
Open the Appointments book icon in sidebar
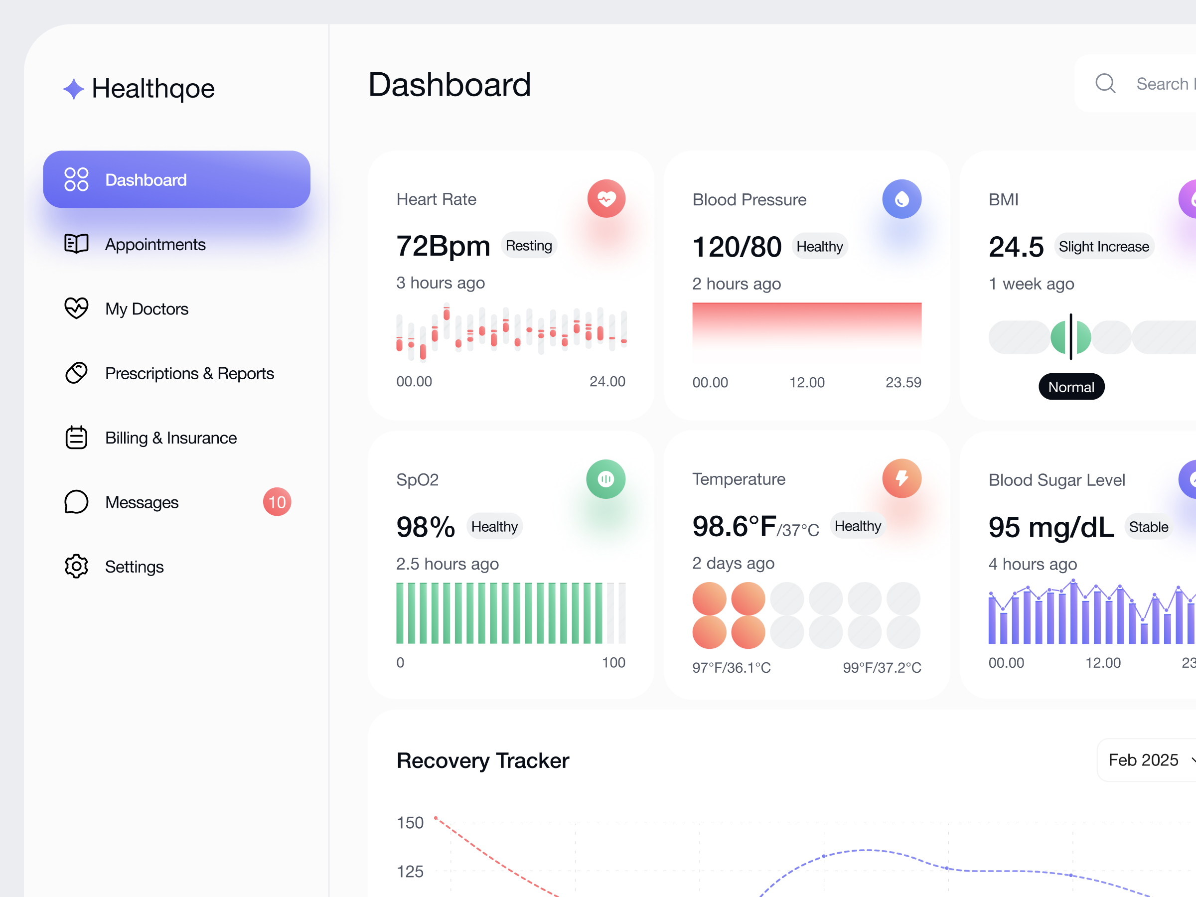point(76,244)
